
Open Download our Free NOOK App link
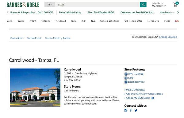(137, 13)
